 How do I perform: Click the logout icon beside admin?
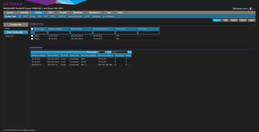254,9
